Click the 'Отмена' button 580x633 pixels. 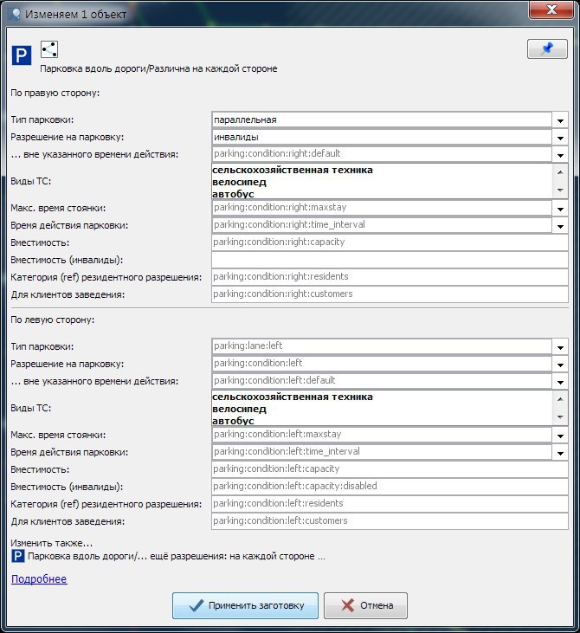pyautogui.click(x=365, y=605)
